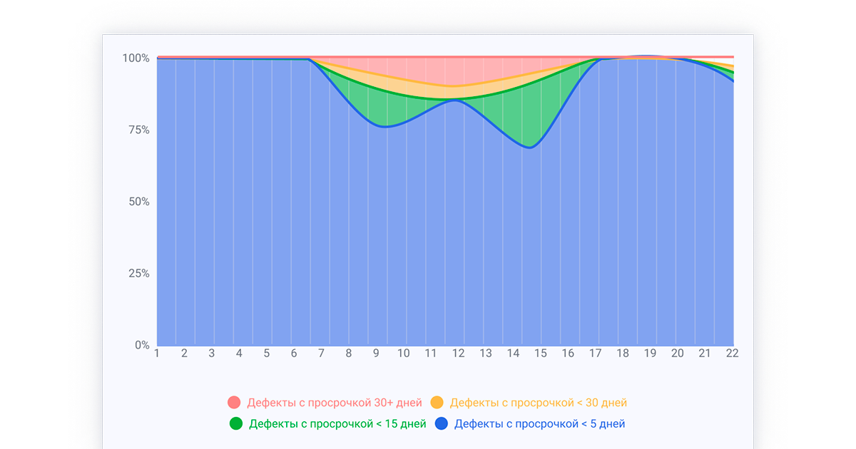This screenshot has width=856, height=449.
Task: Click the red legend dot for 30+ days
Action: [x=234, y=402]
